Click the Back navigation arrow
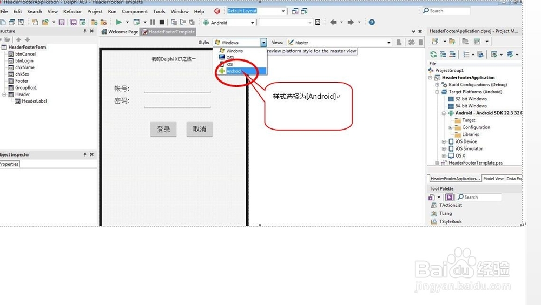The width and height of the screenshot is (541, 305). pos(333,22)
